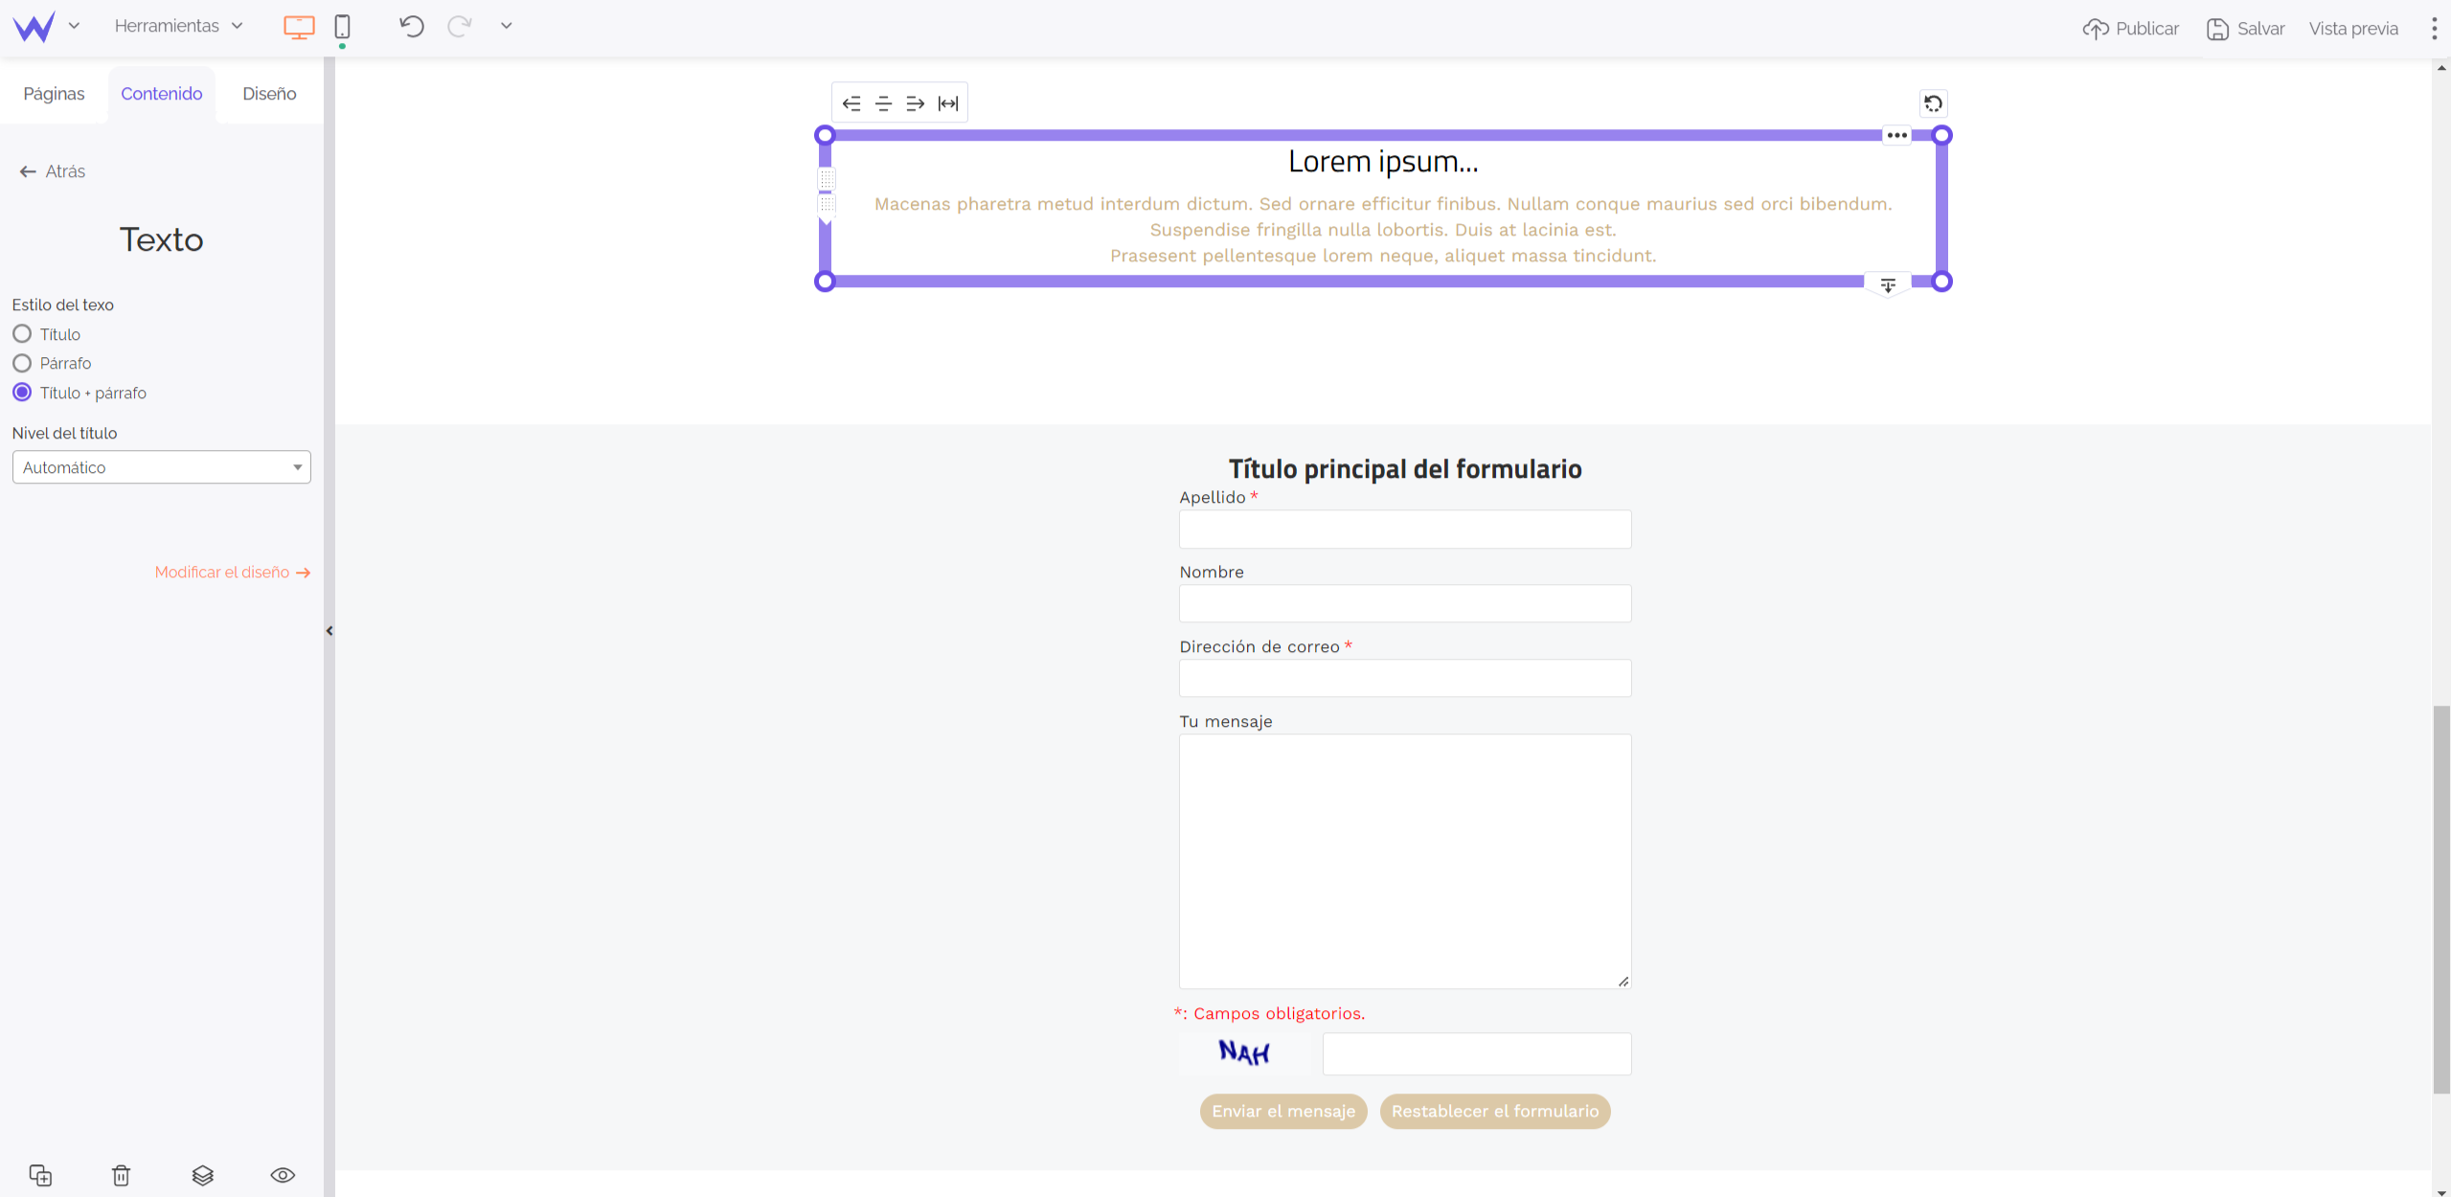Screen dimensions: 2451x1197
Task: Select the Párrafo radio button
Action: click(x=22, y=363)
